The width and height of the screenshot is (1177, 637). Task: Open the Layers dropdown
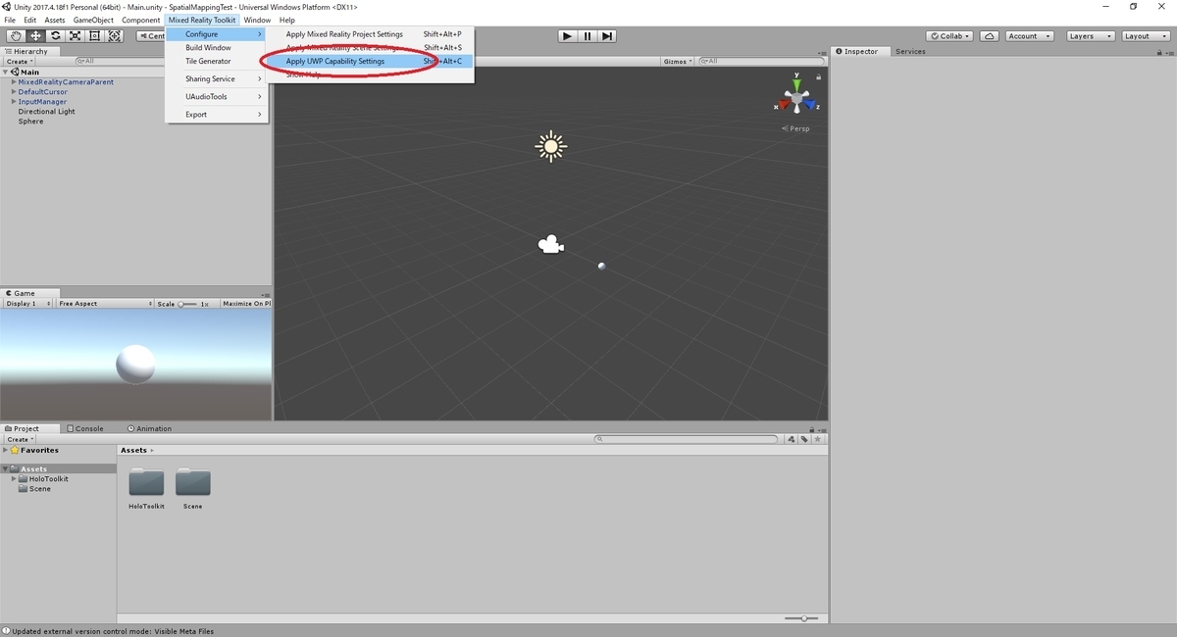tap(1091, 36)
